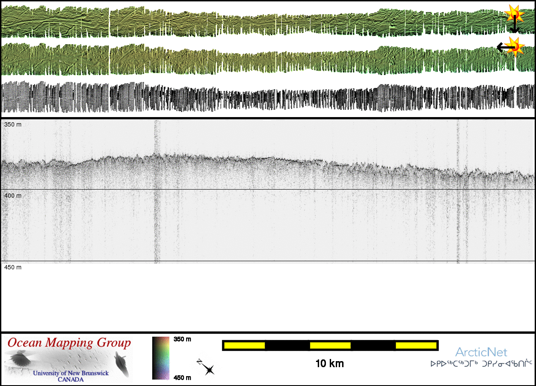This screenshot has width=536, height=386.
Task: Click the compass north arrow icon
Action: pyautogui.click(x=205, y=368)
